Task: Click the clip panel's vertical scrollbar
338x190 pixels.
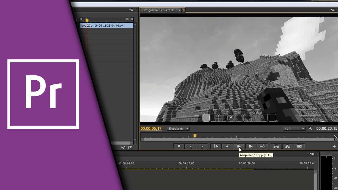Action: pos(135,82)
